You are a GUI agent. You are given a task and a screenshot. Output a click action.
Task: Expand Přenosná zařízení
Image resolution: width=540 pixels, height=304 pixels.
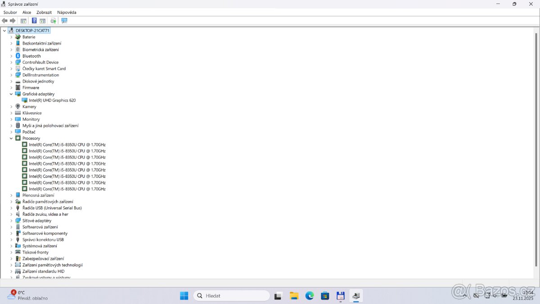(11, 195)
